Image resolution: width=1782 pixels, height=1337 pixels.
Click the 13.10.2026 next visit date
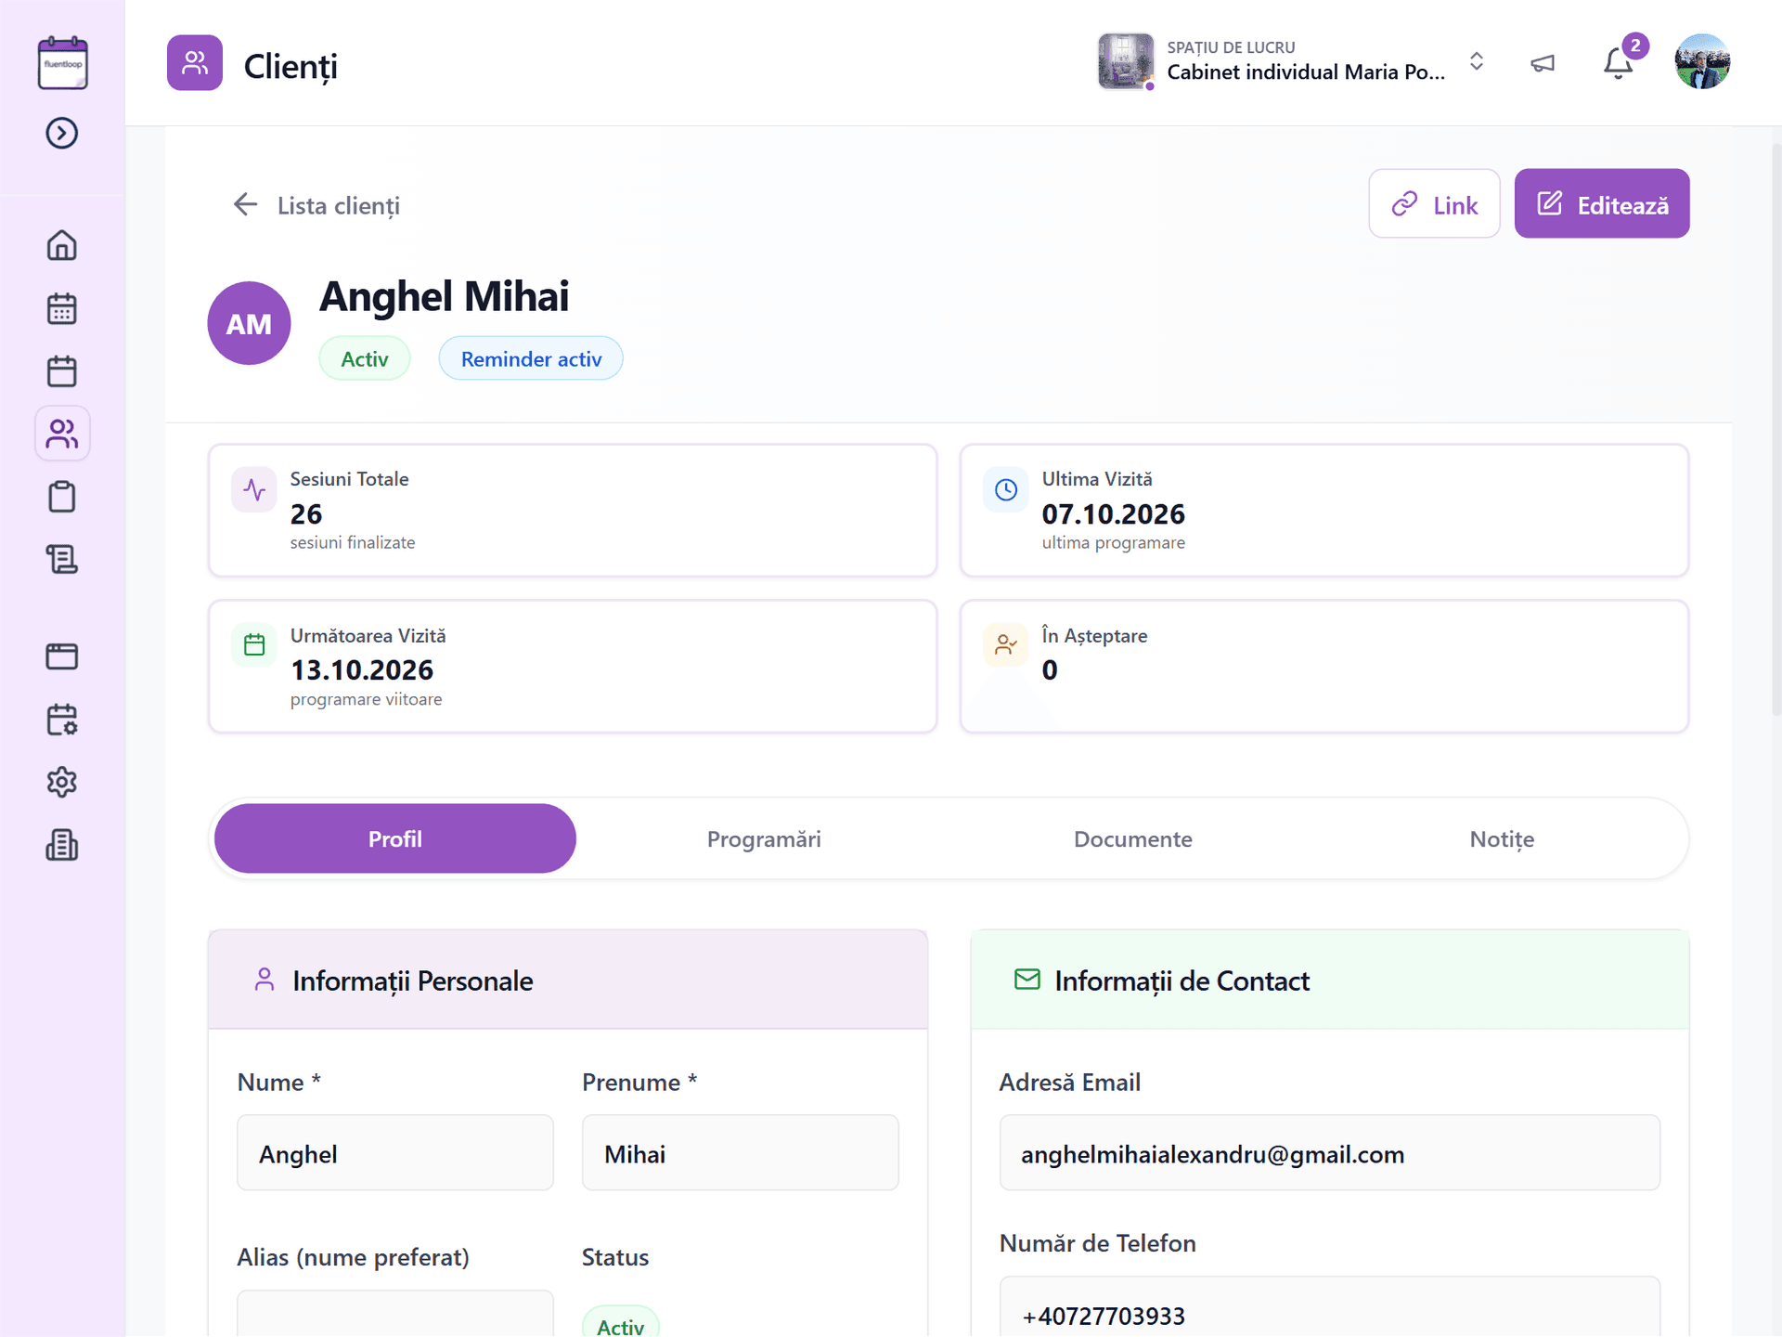(362, 669)
